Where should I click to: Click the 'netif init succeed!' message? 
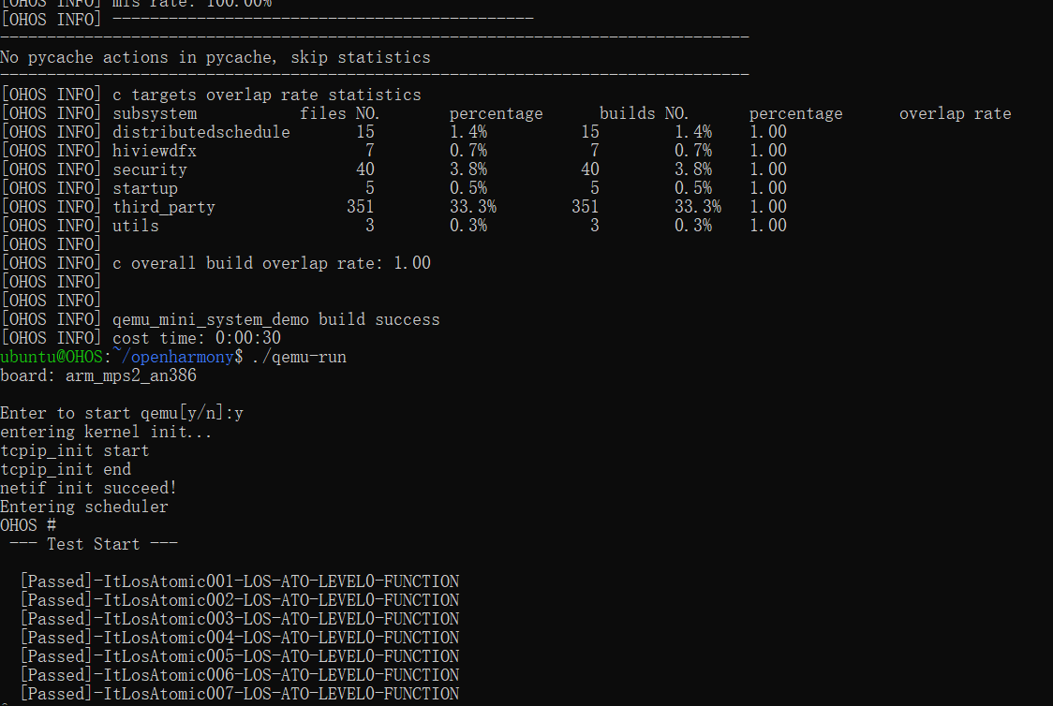[89, 488]
